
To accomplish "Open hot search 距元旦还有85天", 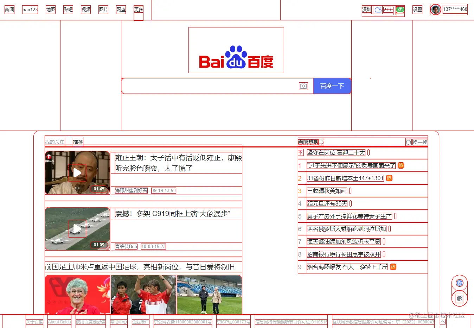I will click(x=327, y=203).
